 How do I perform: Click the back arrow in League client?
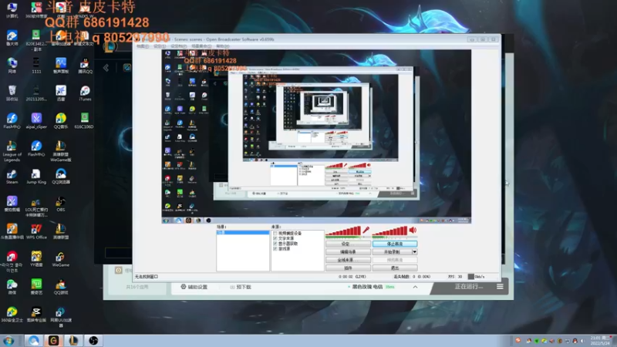coord(106,68)
